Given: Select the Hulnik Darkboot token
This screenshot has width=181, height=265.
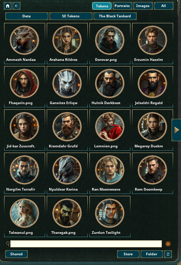Looking at the screenshot, I should click(x=110, y=87).
